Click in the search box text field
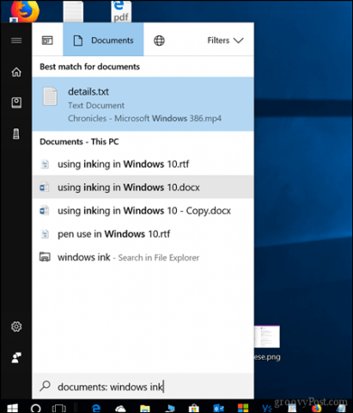The image size is (353, 413). pyautogui.click(x=143, y=386)
